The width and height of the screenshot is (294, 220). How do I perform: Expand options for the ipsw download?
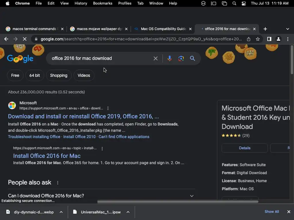[128, 212]
